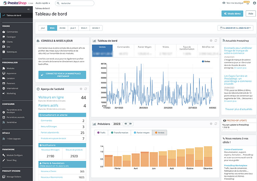Screen dimensions: 257x181
Task: Open Smart Blog in the sidebar
Action: coord(11,160)
